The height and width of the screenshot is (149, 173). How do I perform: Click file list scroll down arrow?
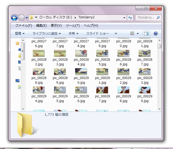click(x=160, y=109)
